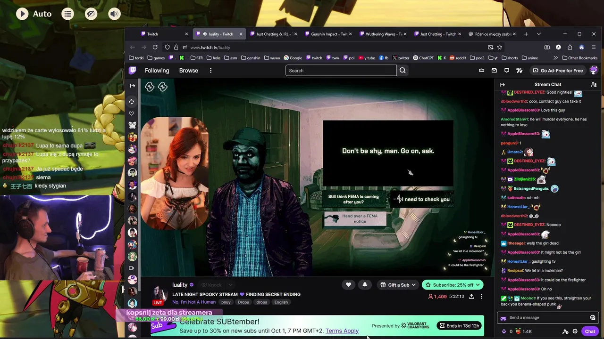Click the refresh-style icon in left sidebar
Viewport: 604px width, 339px height.
coord(132,102)
